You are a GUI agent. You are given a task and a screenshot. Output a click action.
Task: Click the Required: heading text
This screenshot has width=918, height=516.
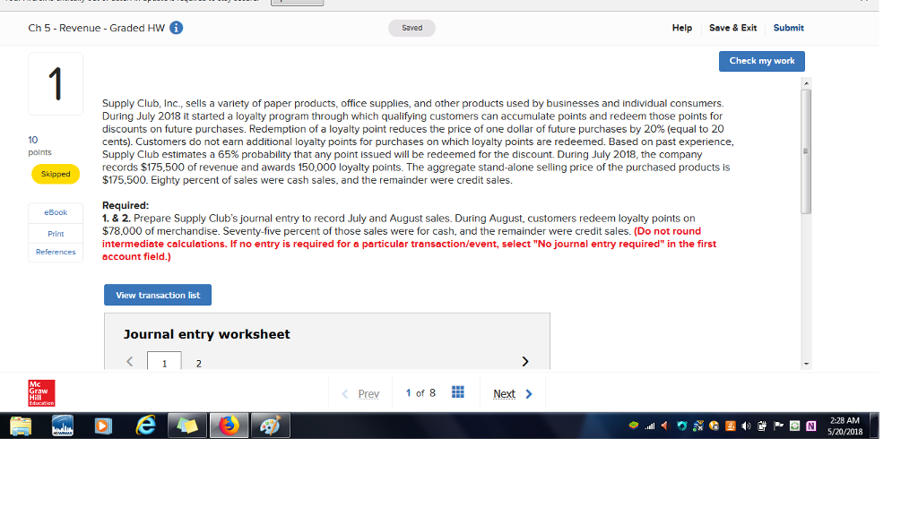[126, 205]
